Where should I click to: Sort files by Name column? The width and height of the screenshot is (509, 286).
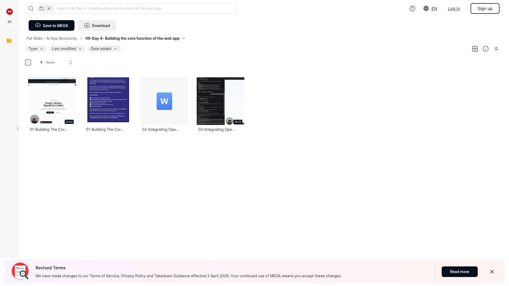click(x=50, y=62)
